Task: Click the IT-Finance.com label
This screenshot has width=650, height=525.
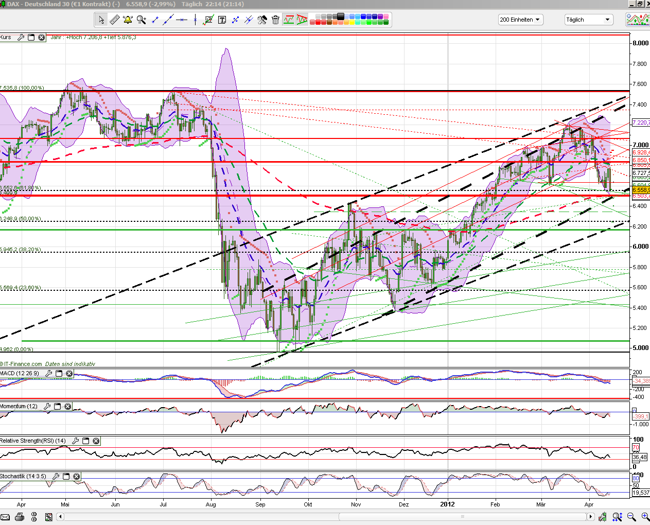Action: 21,364
